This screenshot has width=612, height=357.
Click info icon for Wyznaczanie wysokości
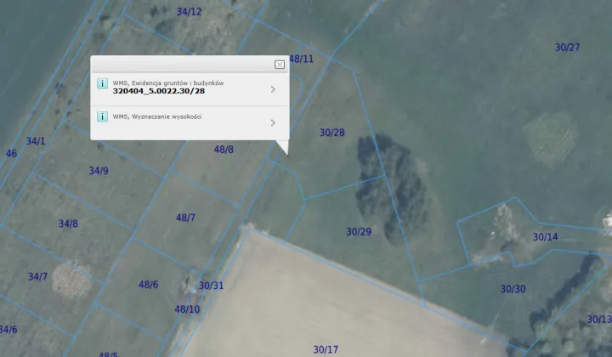(102, 116)
